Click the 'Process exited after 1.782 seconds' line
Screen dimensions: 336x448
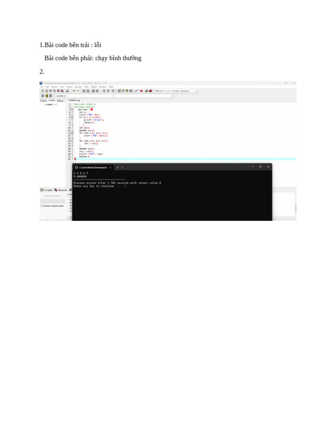(117, 183)
